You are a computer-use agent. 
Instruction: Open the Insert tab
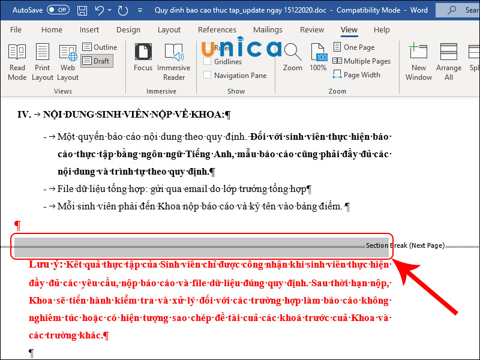[x=89, y=29]
